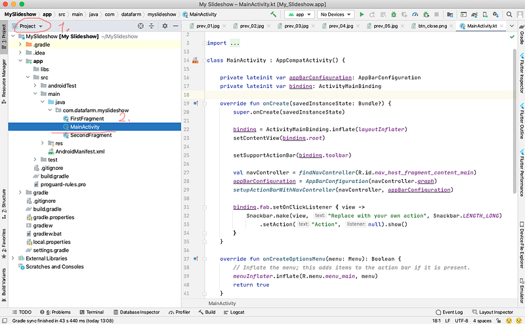Open the Project view dropdown
525x324 pixels.
(28, 26)
